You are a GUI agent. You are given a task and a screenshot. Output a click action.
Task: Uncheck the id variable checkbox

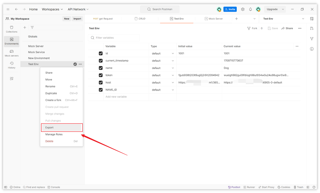(101, 53)
